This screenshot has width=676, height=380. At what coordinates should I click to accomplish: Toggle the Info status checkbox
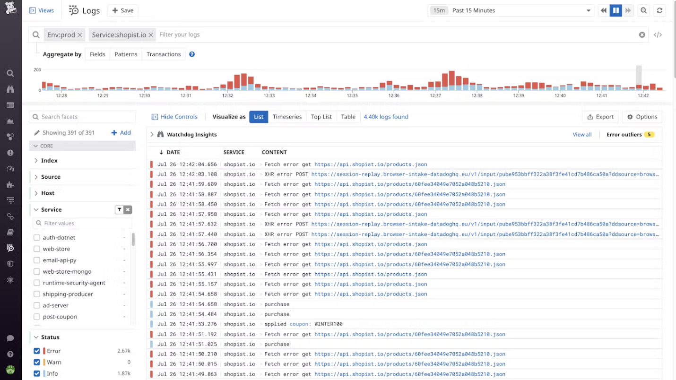37,373
